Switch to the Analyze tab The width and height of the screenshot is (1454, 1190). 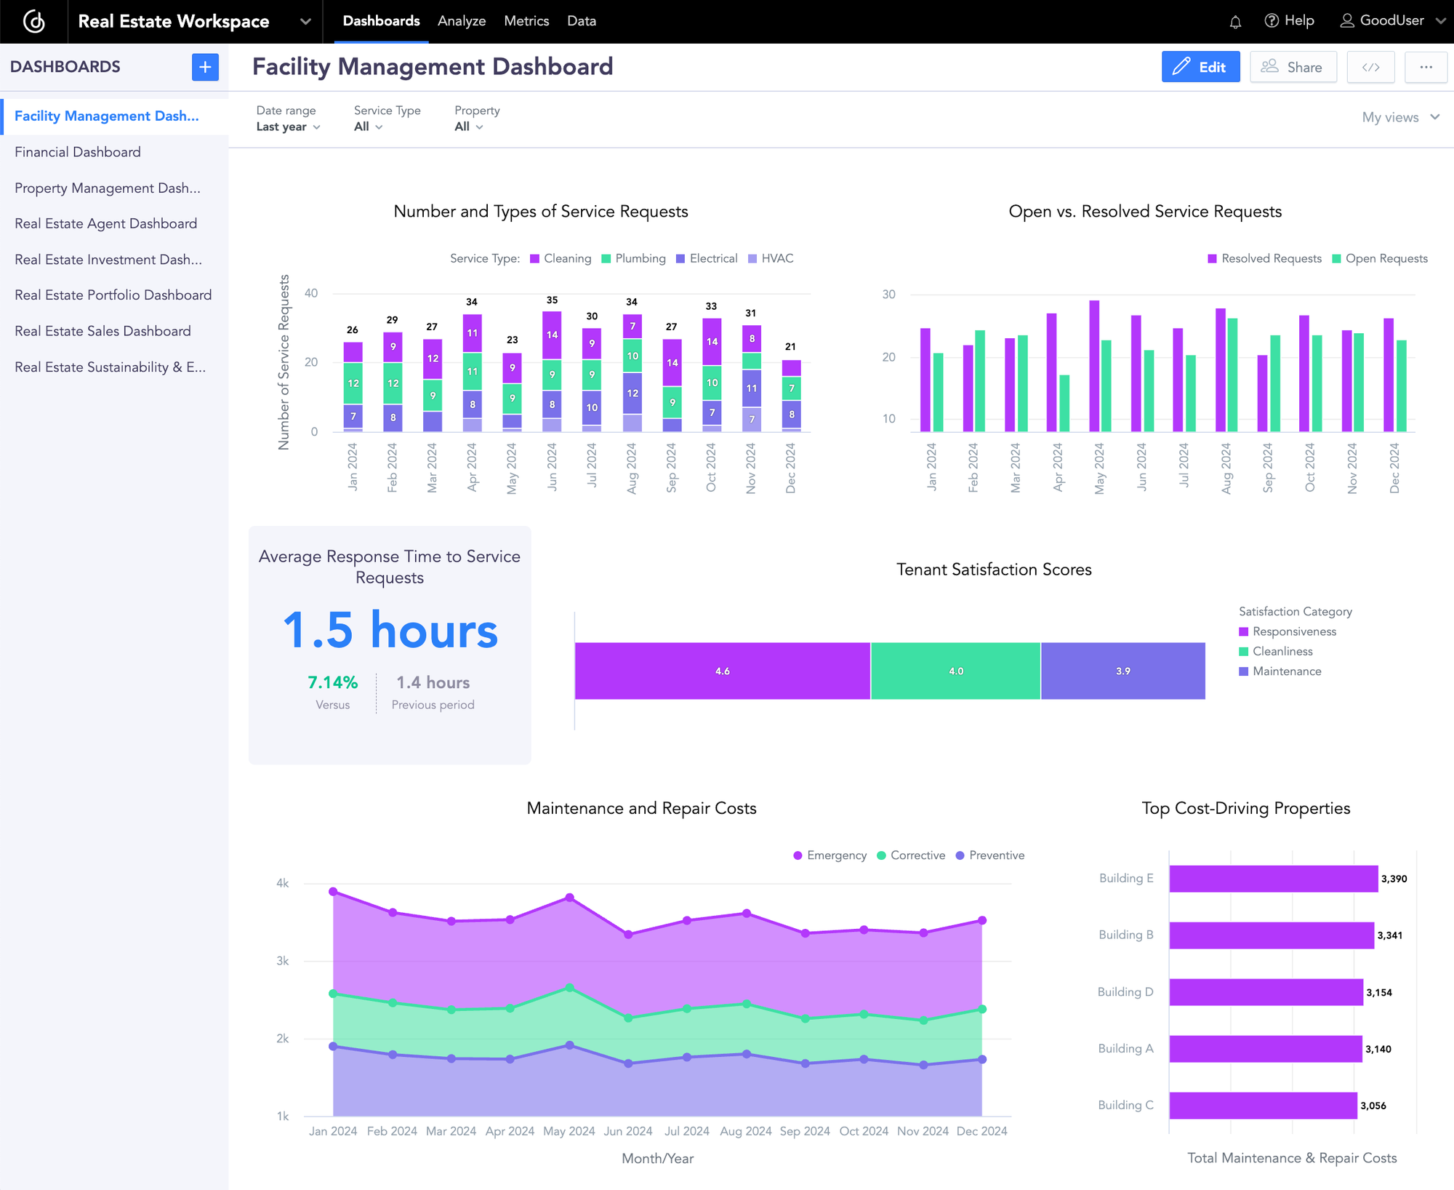461,21
